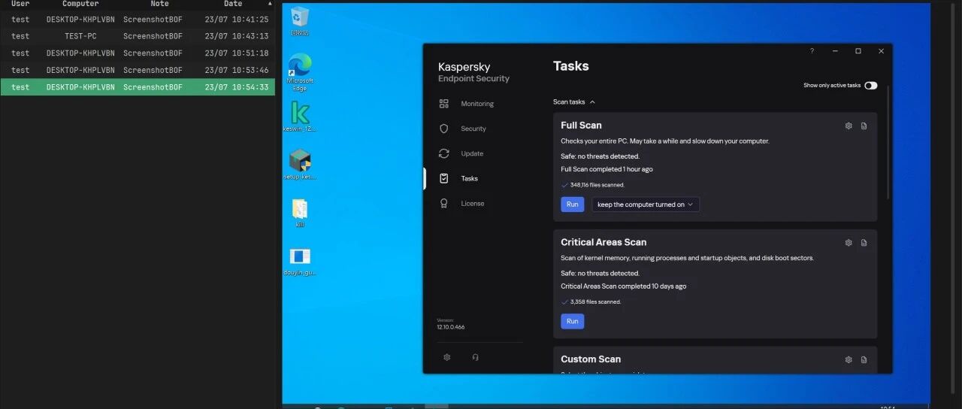Open Custom Scan settings gear icon

tap(849, 359)
